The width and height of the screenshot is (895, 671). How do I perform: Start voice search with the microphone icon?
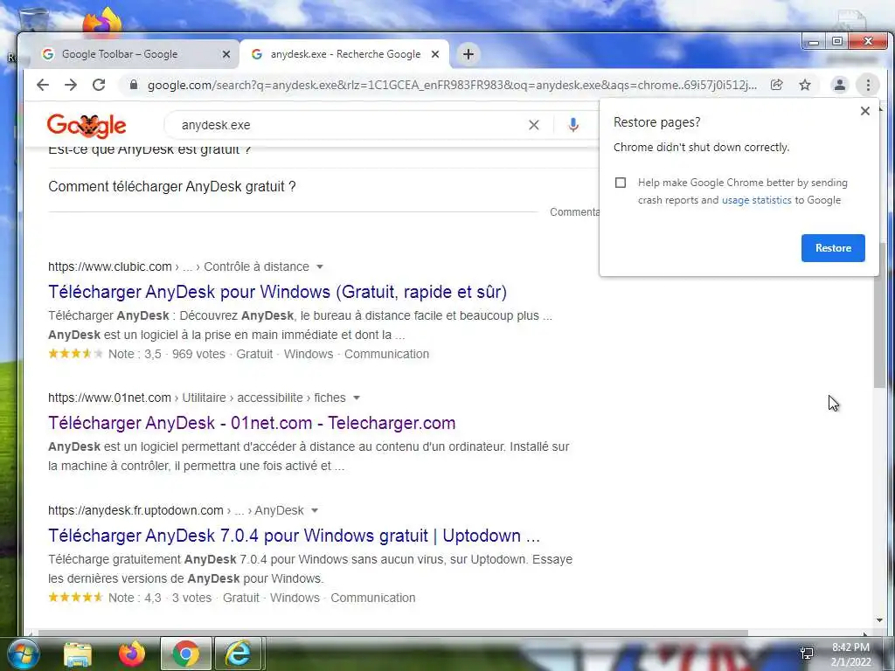click(x=573, y=125)
